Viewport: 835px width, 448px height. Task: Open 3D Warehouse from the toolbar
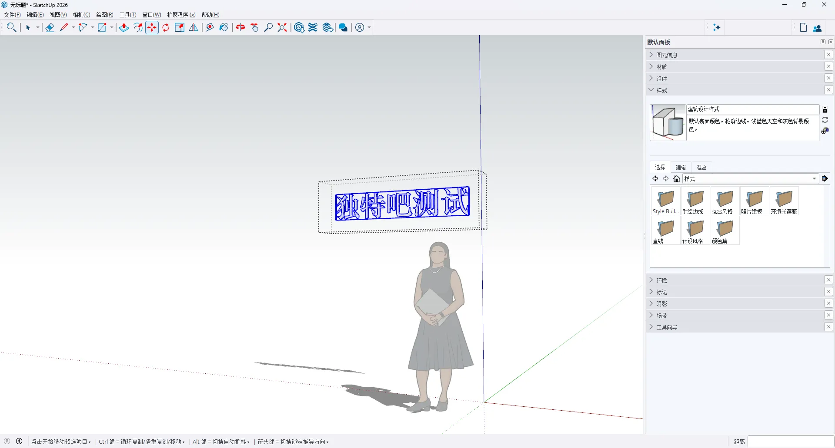click(x=298, y=27)
